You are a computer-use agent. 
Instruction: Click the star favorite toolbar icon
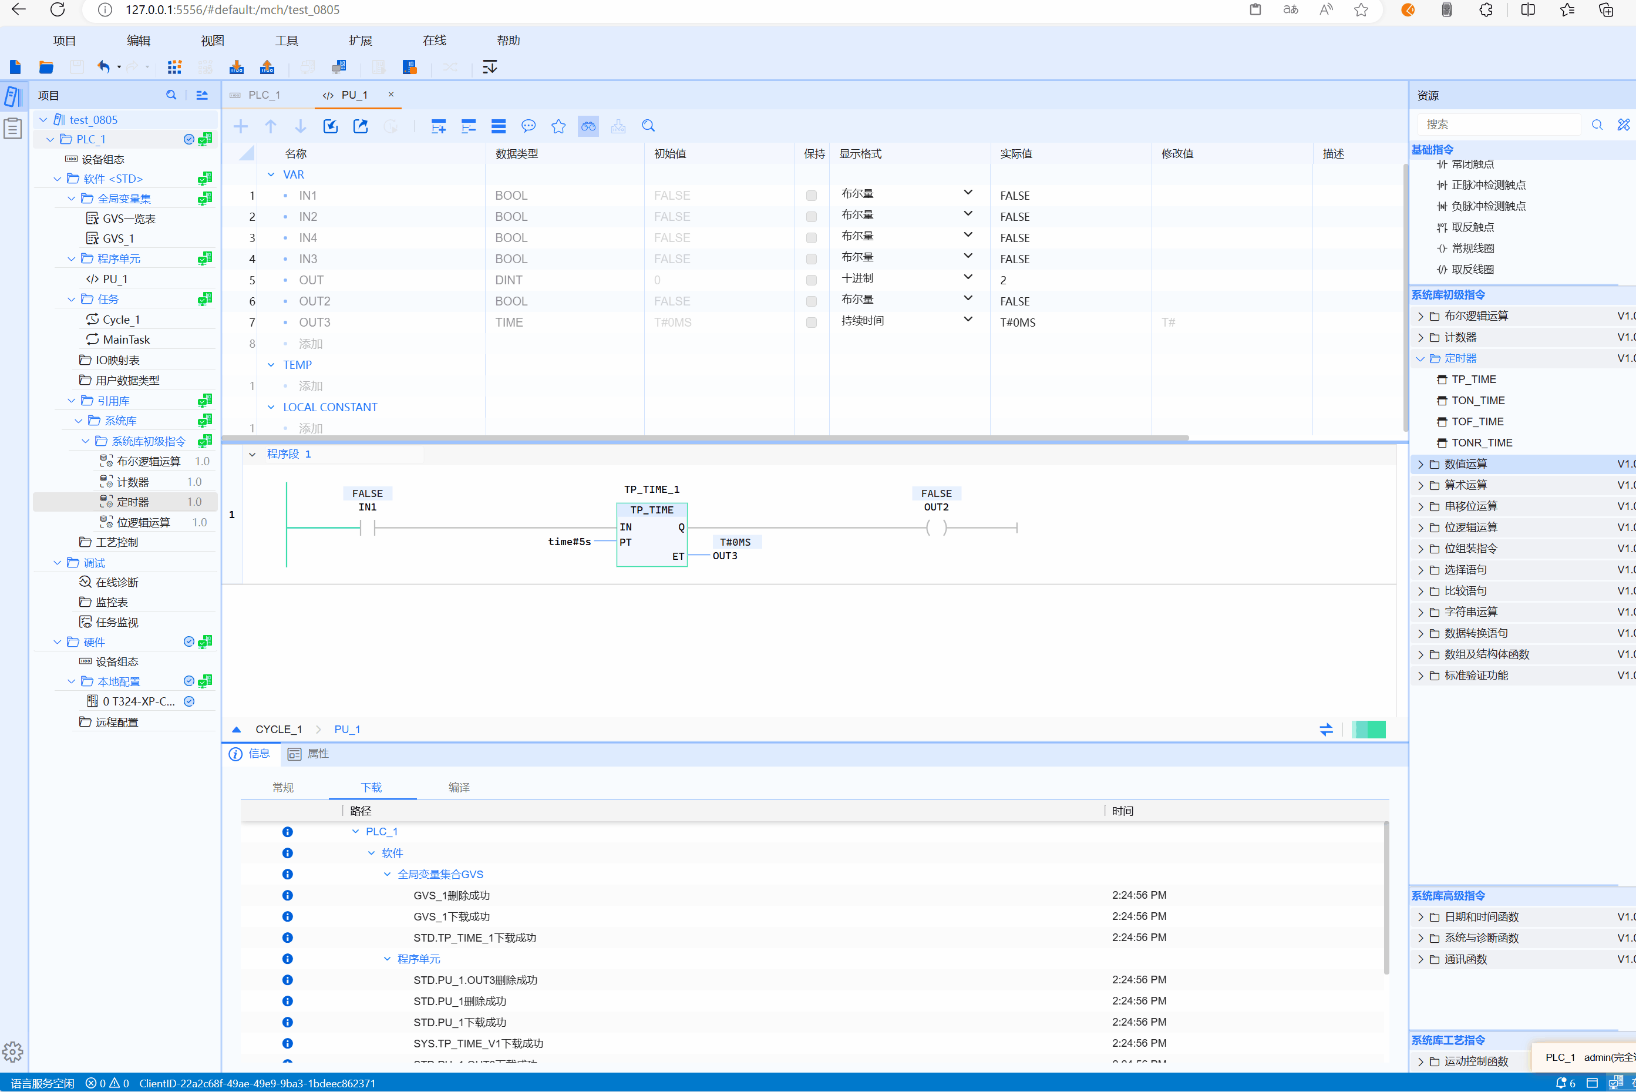(558, 126)
